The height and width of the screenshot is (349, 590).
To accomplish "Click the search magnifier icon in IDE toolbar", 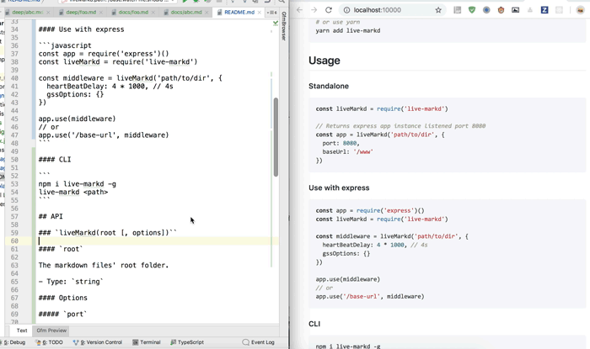I will tap(281, 1).
